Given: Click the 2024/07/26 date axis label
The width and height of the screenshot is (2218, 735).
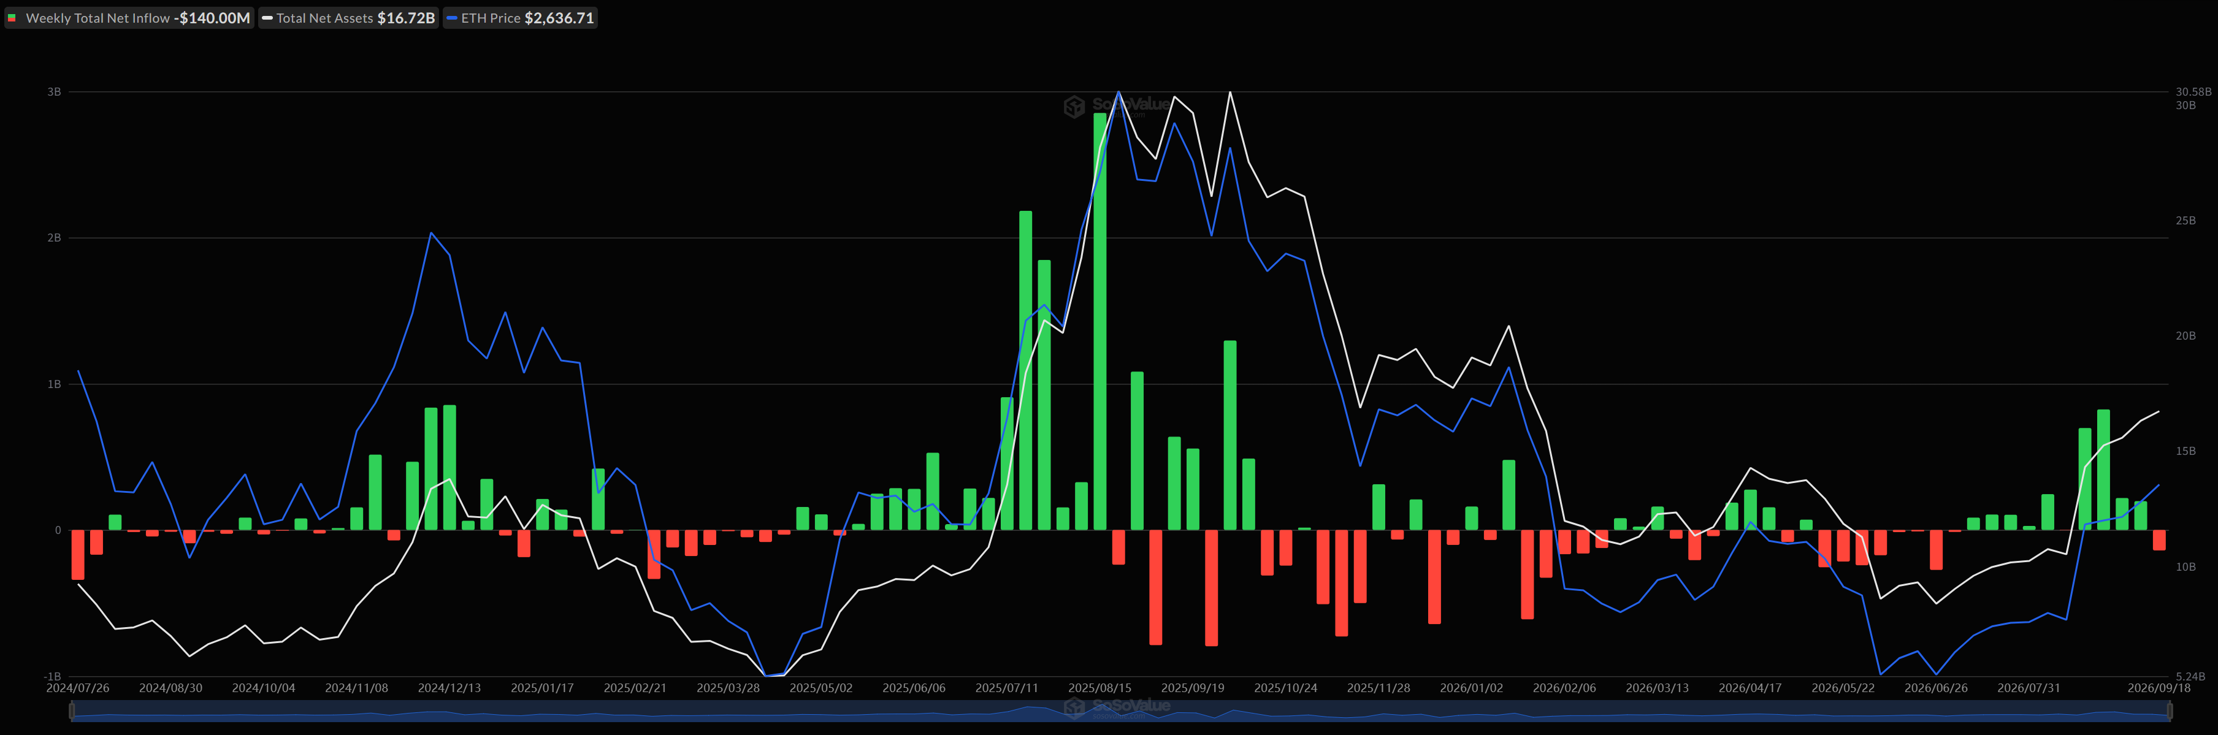Looking at the screenshot, I should (77, 688).
